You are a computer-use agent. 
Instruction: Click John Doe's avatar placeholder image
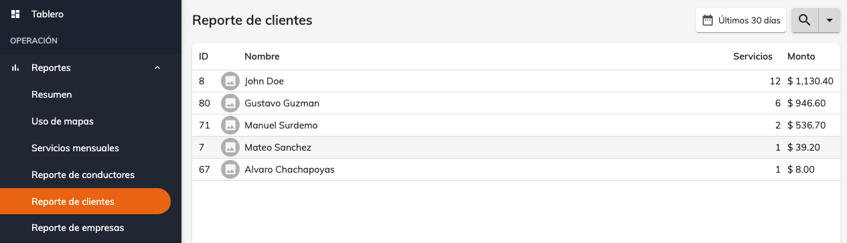(230, 81)
